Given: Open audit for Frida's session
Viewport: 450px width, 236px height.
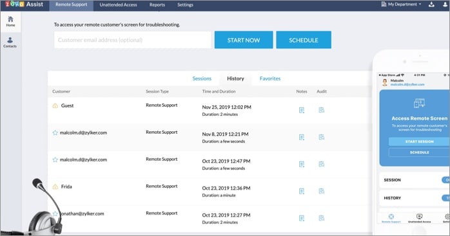Looking at the screenshot, I should [322, 191].
